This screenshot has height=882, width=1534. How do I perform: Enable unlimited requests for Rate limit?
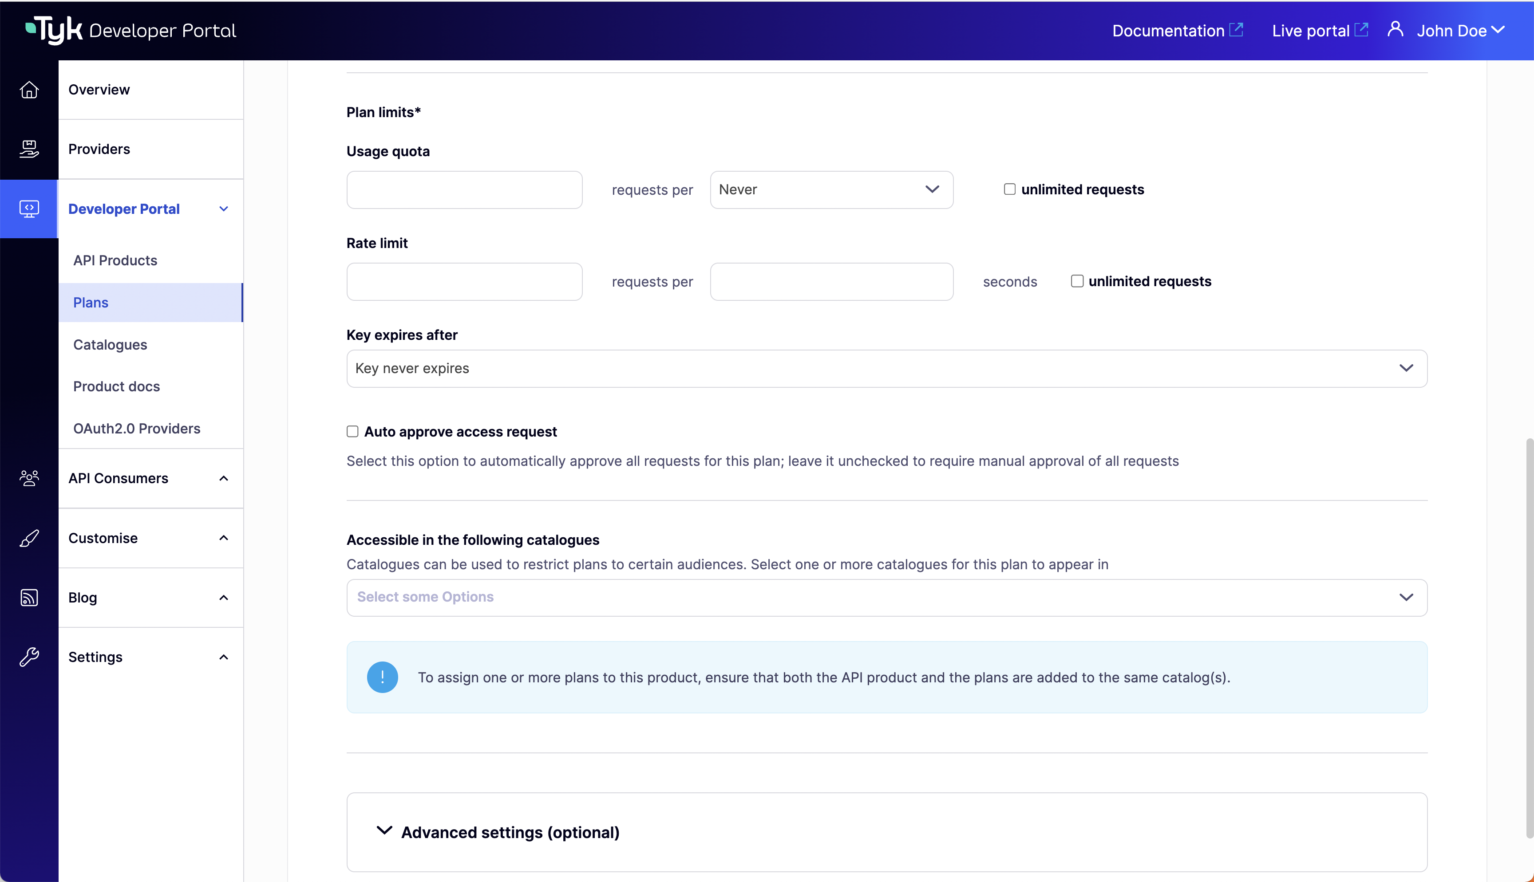coord(1076,281)
